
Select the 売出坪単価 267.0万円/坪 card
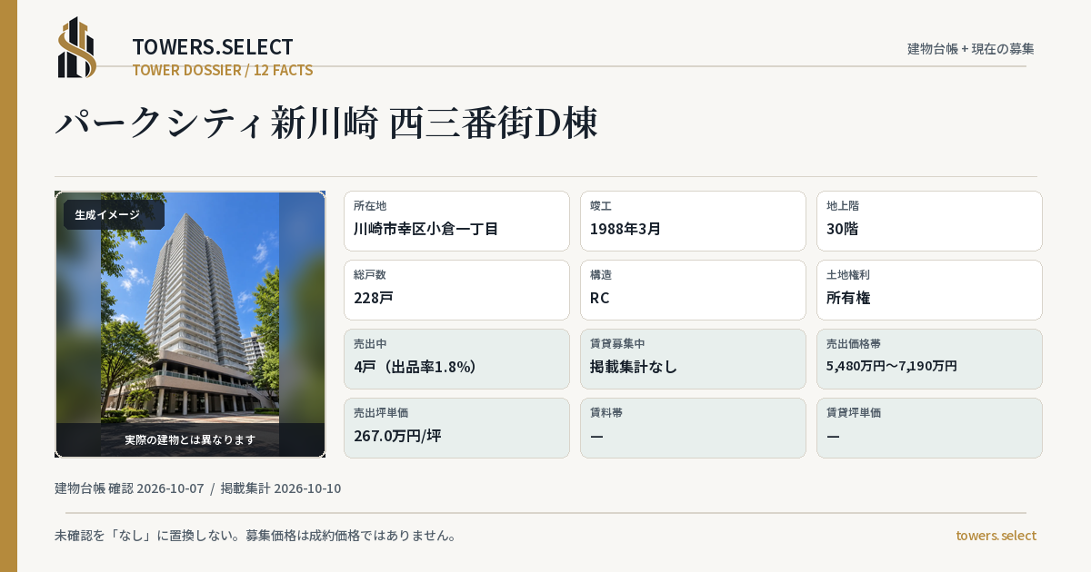click(456, 428)
